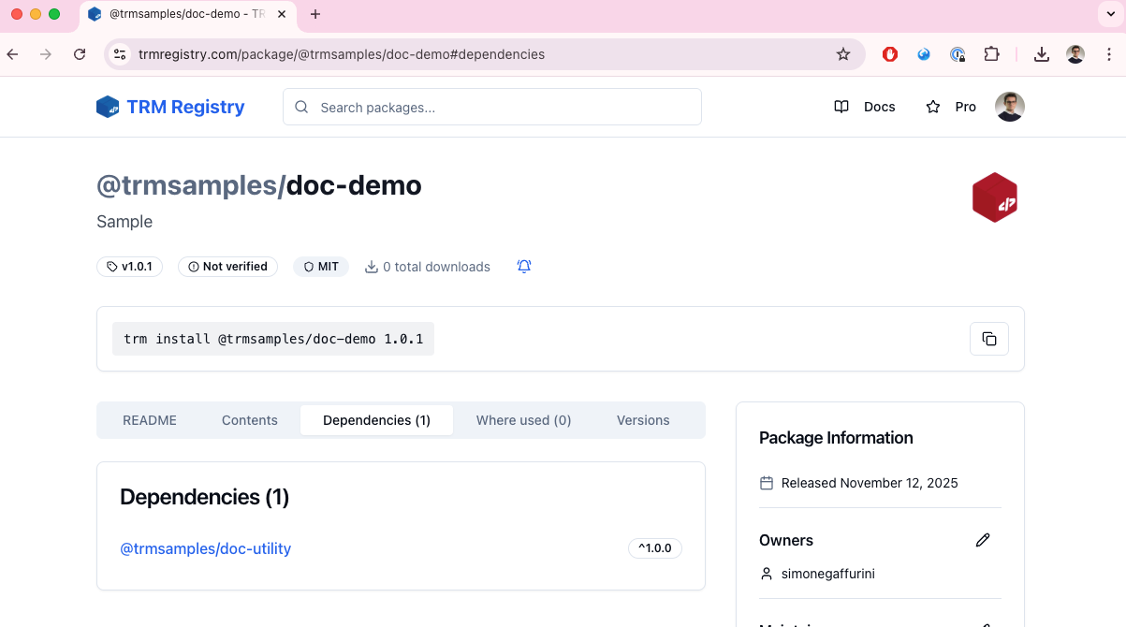The width and height of the screenshot is (1126, 627).
Task: Go forward in browser history
Action: coord(46,54)
